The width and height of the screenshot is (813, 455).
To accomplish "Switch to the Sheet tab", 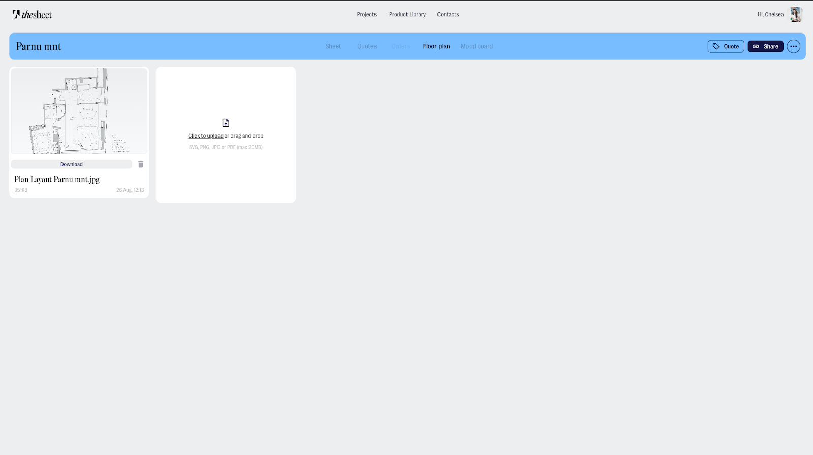I will point(333,46).
